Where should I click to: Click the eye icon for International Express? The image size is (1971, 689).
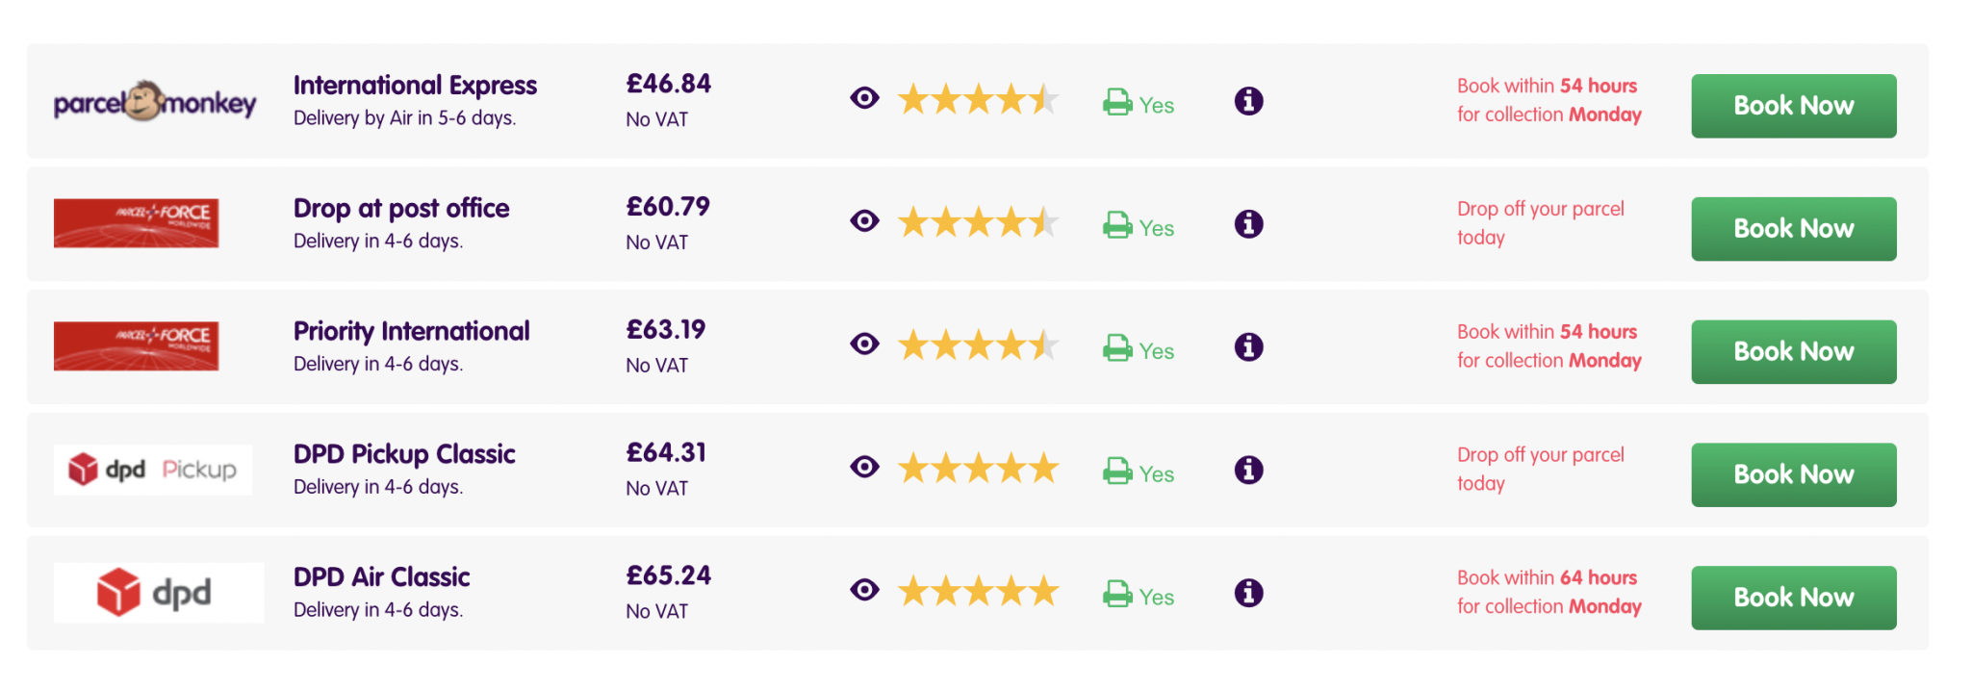click(864, 98)
